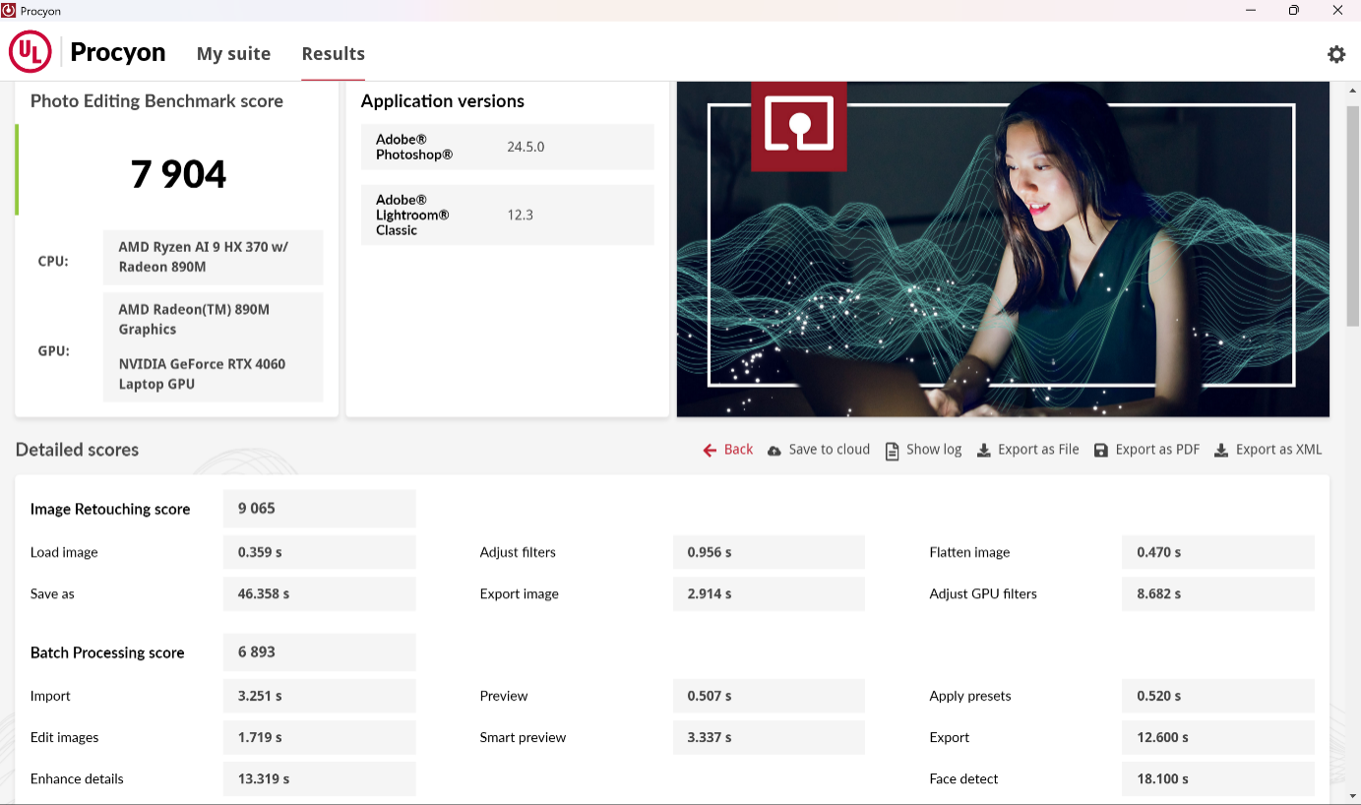Click the benchmark hero image

(1002, 250)
